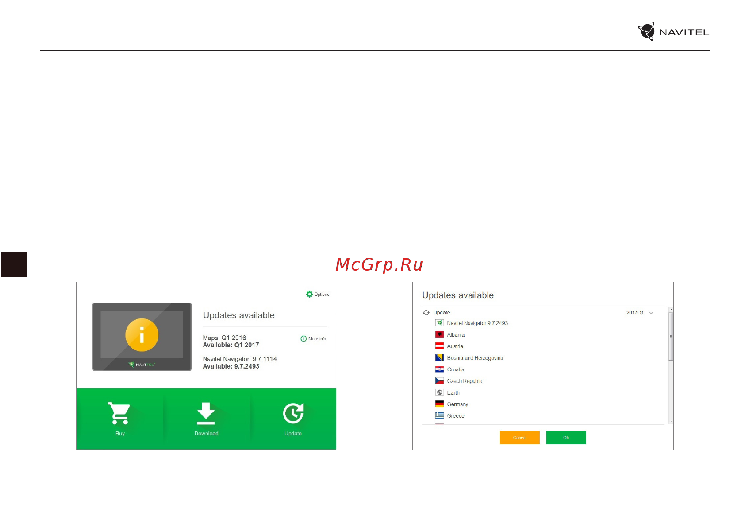The width and height of the screenshot is (753, 528).
Task: Click the yellow info icon on device
Action: (142, 335)
